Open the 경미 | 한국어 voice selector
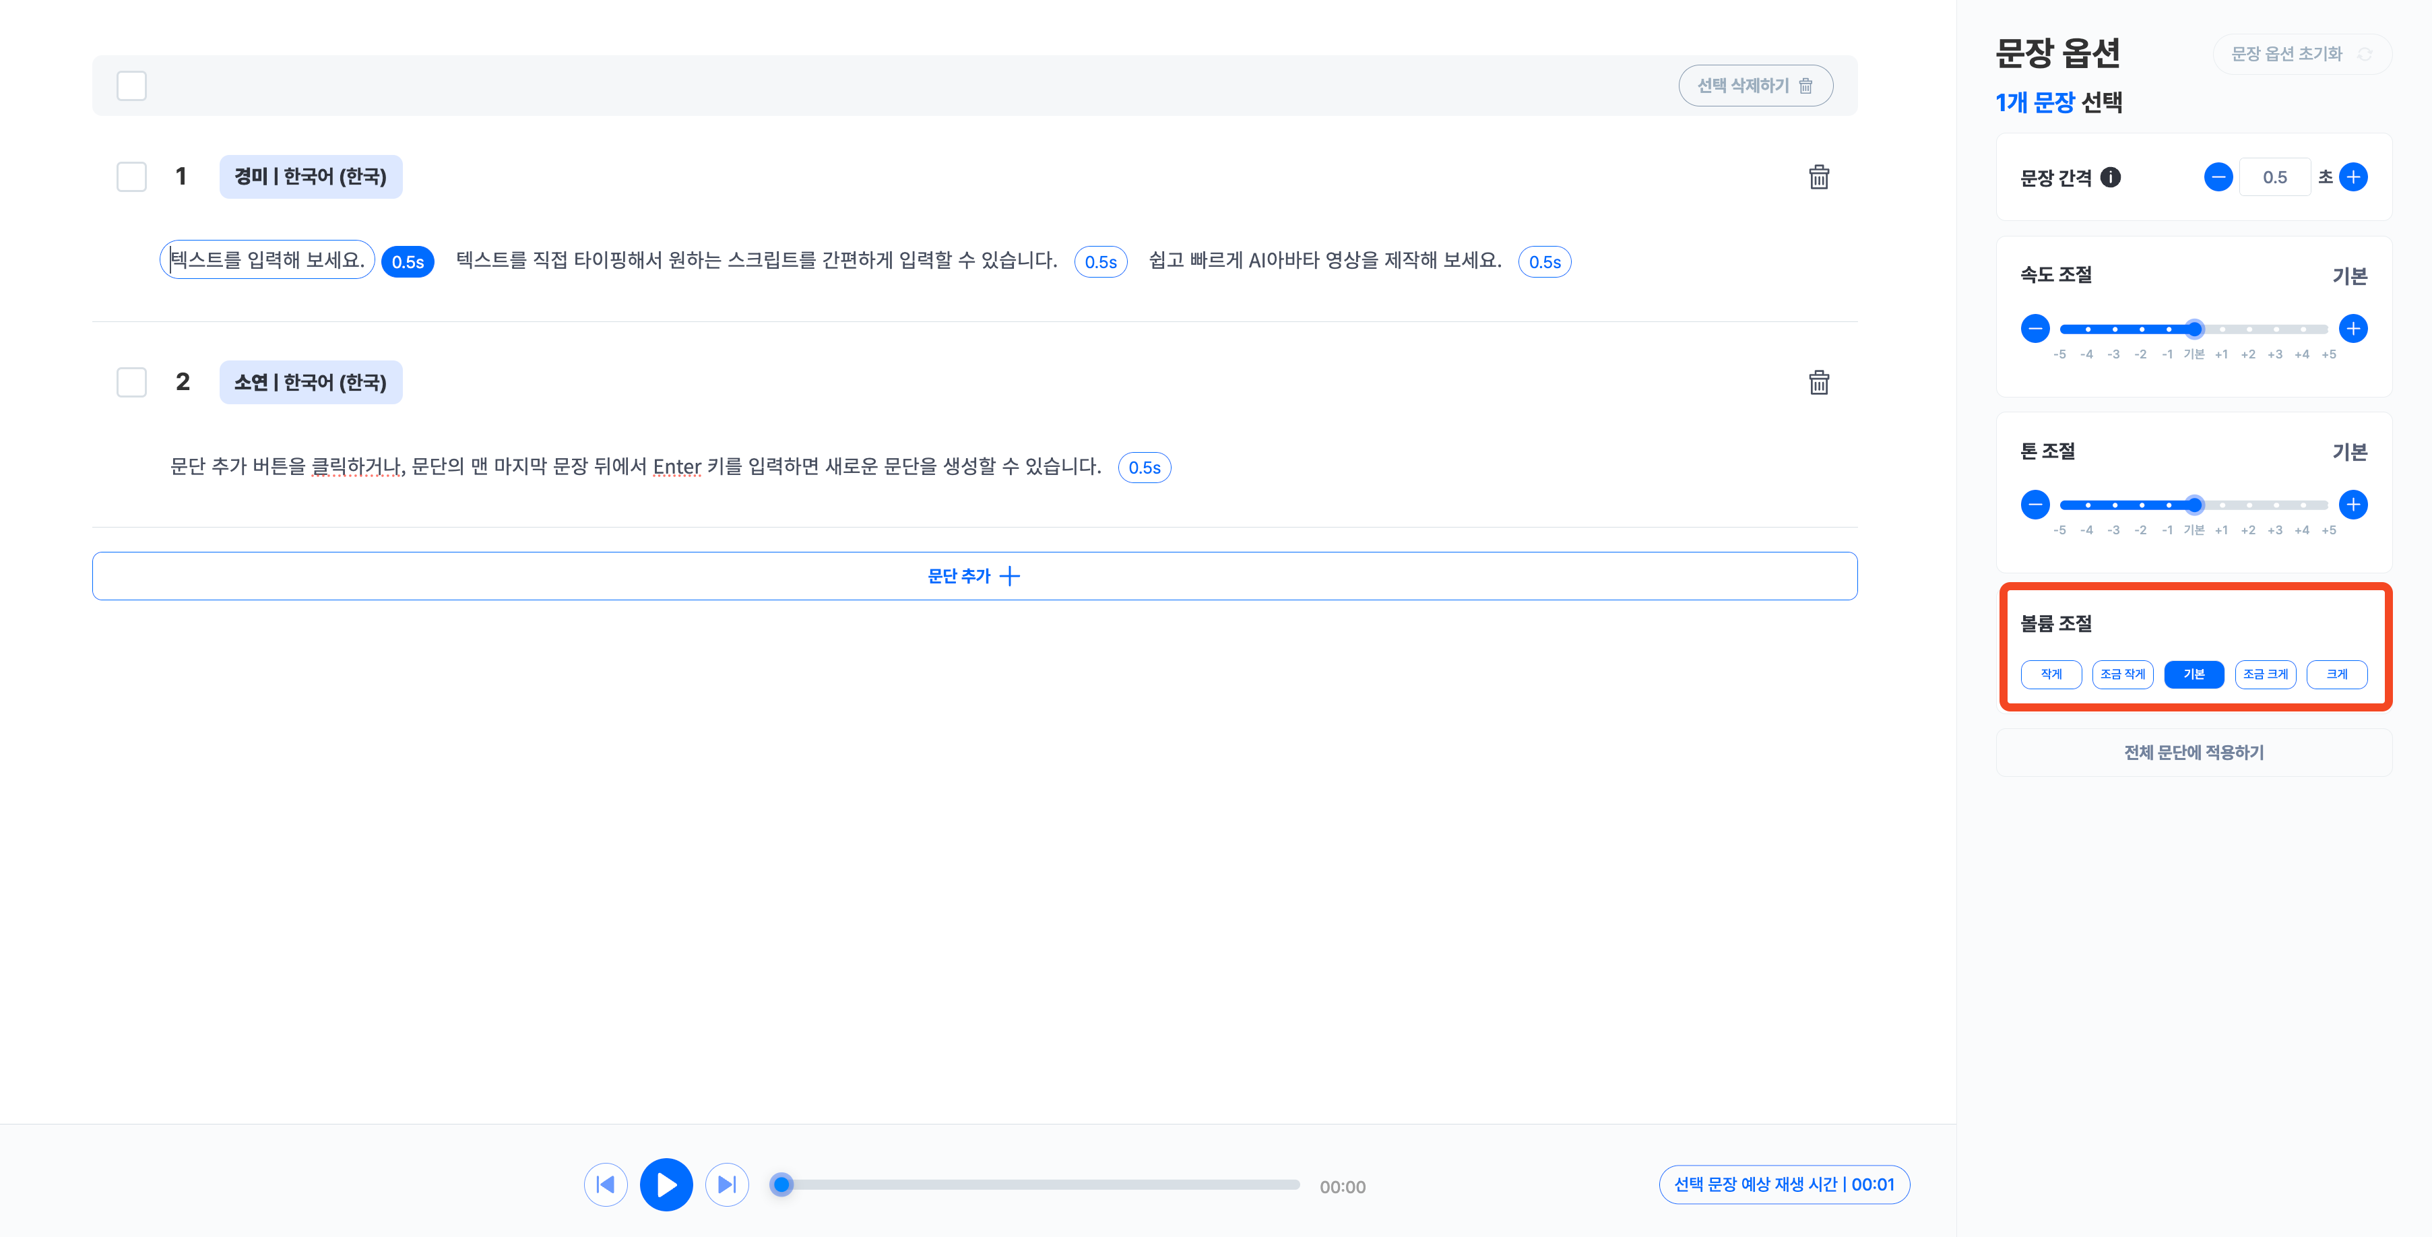This screenshot has height=1237, width=2432. coord(311,177)
